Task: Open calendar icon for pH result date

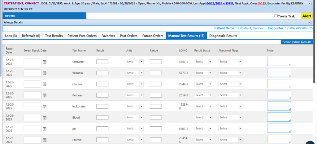Action: tap(45, 129)
